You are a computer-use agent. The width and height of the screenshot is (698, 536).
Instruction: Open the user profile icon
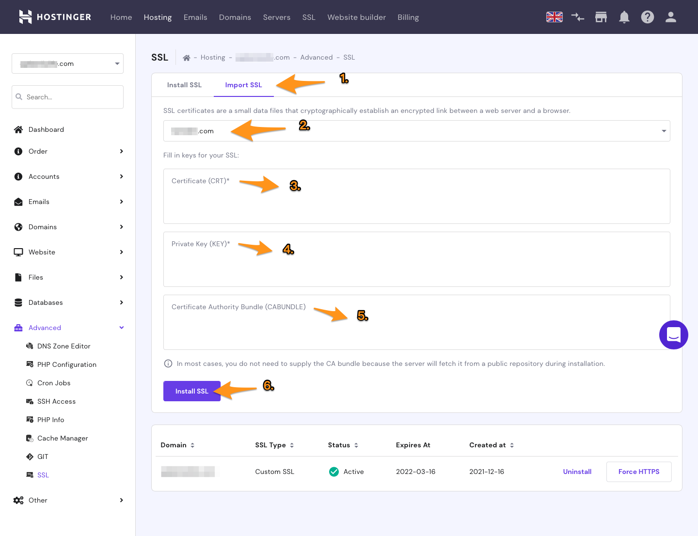(671, 17)
